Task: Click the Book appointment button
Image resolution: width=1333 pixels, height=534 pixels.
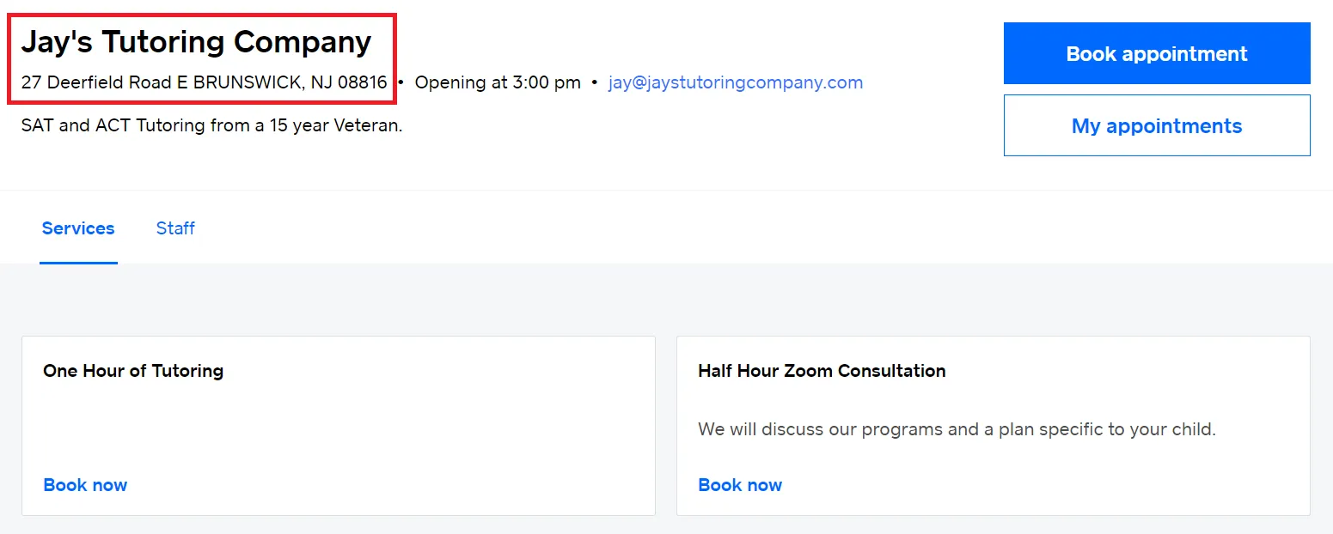Action: (1156, 53)
